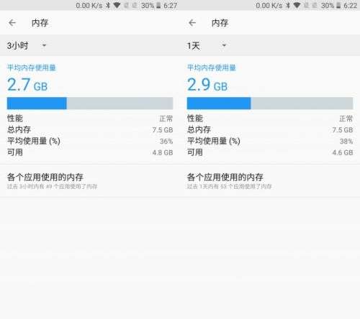This screenshot has height=319, width=360.
Task: Open 各个应用使用的内存 for past 3 hours
Action: 90,181
